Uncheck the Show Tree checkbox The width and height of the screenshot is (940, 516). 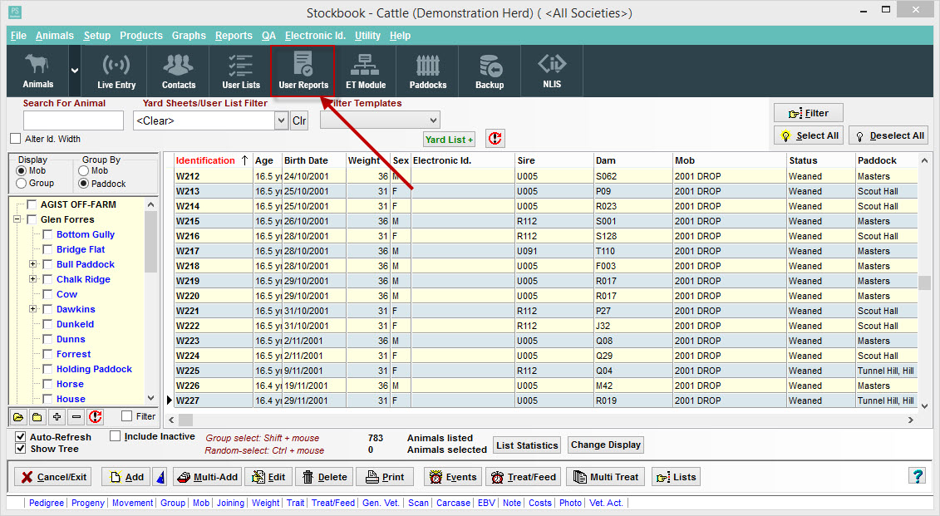21,448
